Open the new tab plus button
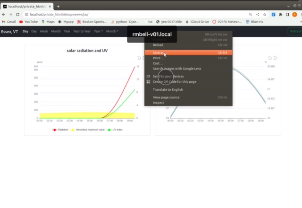 click(x=58, y=7)
